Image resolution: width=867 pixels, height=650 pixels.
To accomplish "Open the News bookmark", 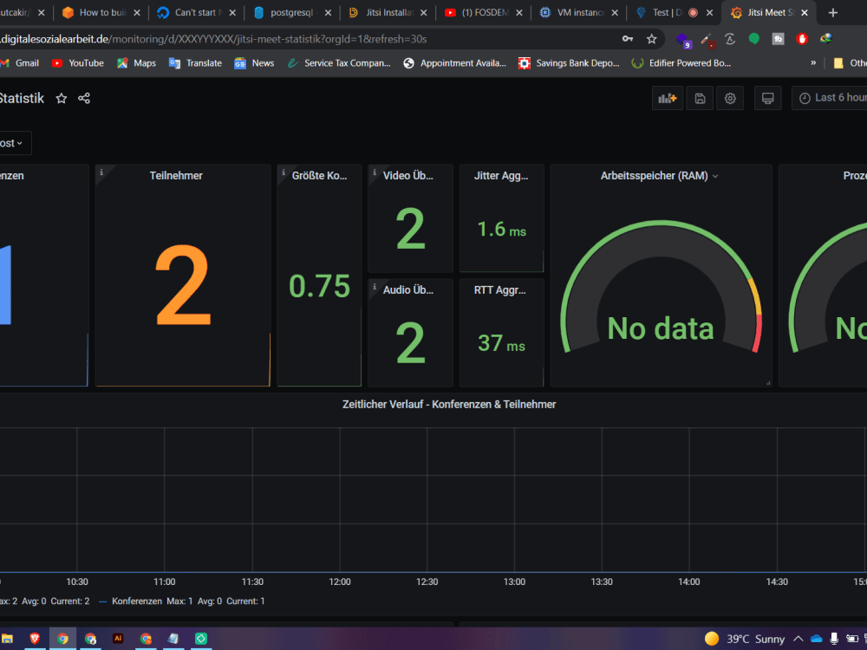I will pos(254,63).
